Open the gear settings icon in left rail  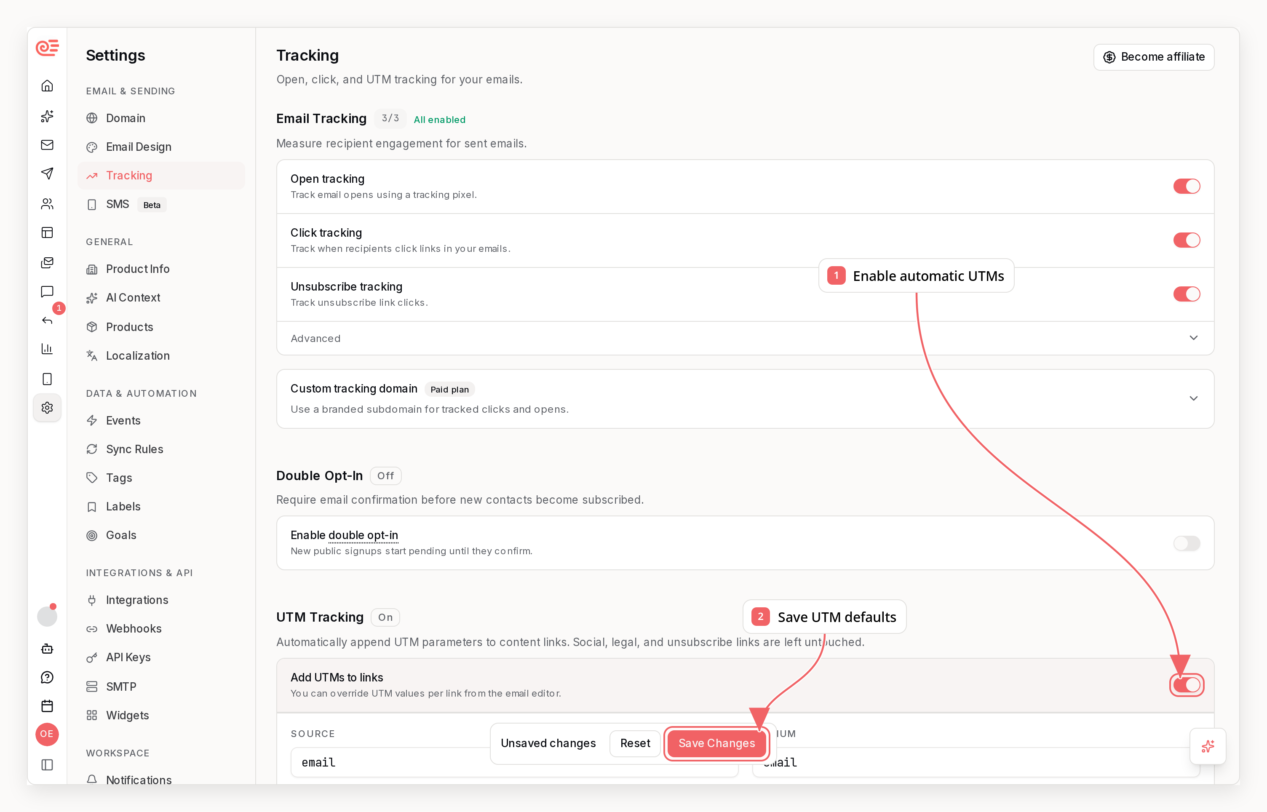47,408
